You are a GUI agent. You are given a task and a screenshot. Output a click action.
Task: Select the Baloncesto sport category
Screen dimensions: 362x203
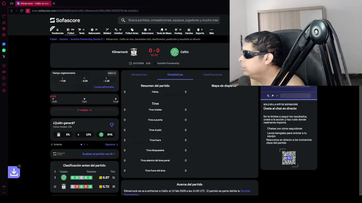[94, 31]
